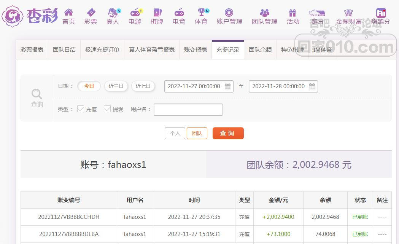Click 账号：fahaoxs1 heading
Screen dimensions: 399x244
(x=113, y=164)
